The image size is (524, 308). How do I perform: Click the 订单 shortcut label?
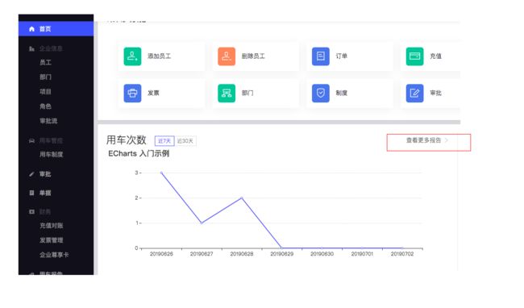pos(342,56)
